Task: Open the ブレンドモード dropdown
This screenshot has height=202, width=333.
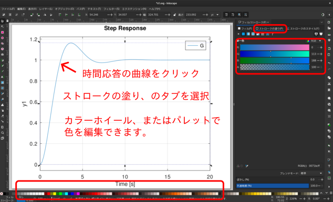Action: [311, 173]
